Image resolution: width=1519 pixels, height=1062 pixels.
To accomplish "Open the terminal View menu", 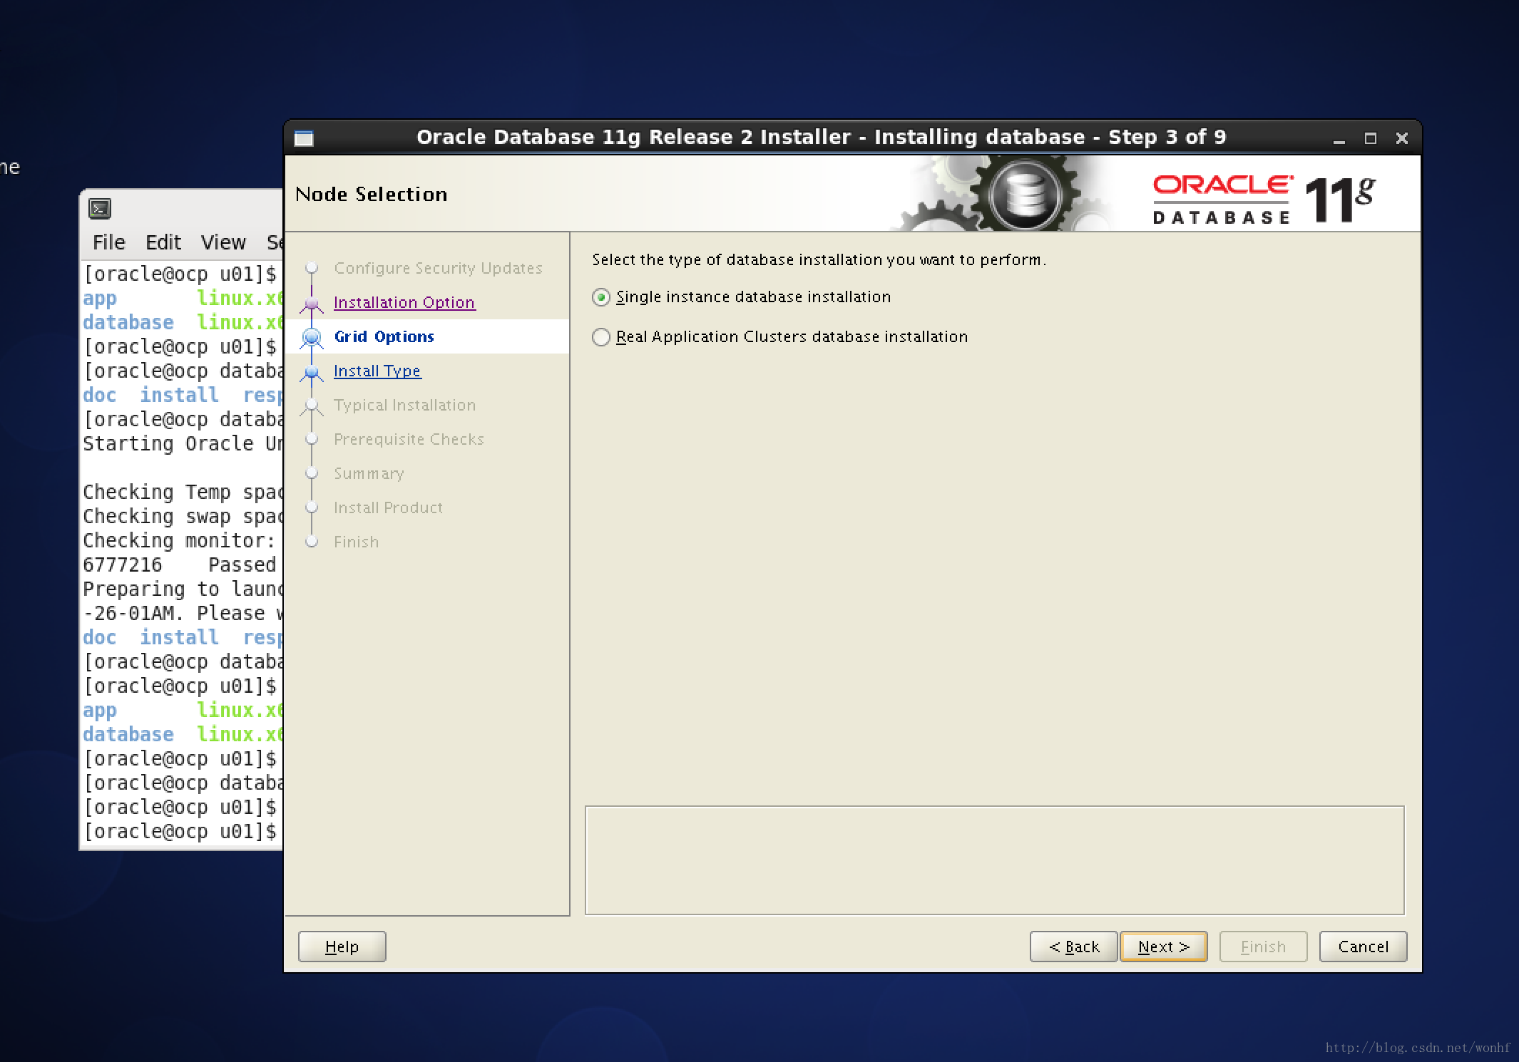I will coord(223,242).
